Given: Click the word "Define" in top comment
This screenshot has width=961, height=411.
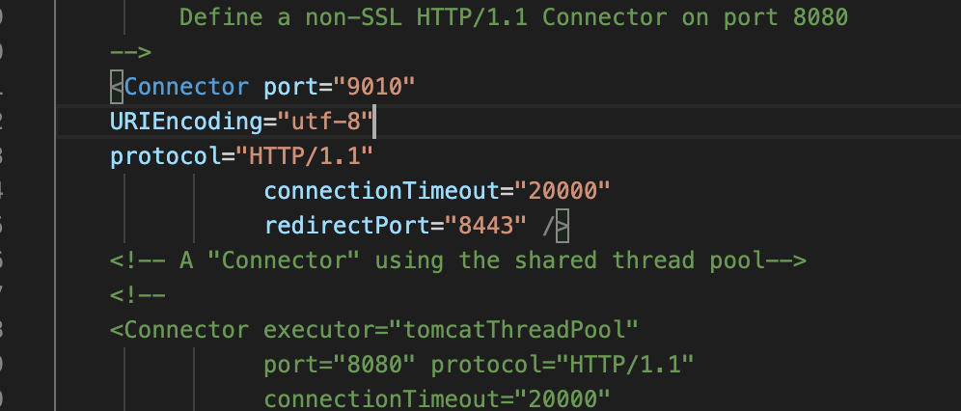Looking at the screenshot, I should point(221,17).
